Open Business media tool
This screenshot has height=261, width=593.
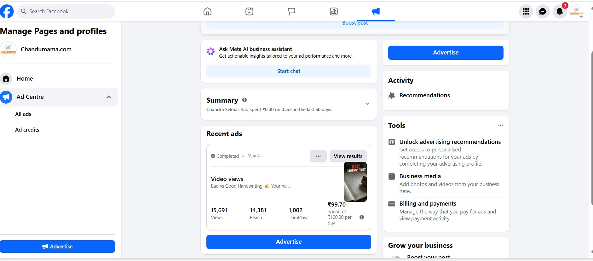tap(420, 176)
